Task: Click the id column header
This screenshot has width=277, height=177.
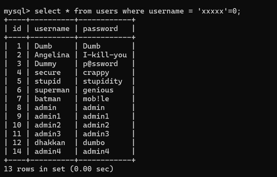Action: tap(17, 29)
